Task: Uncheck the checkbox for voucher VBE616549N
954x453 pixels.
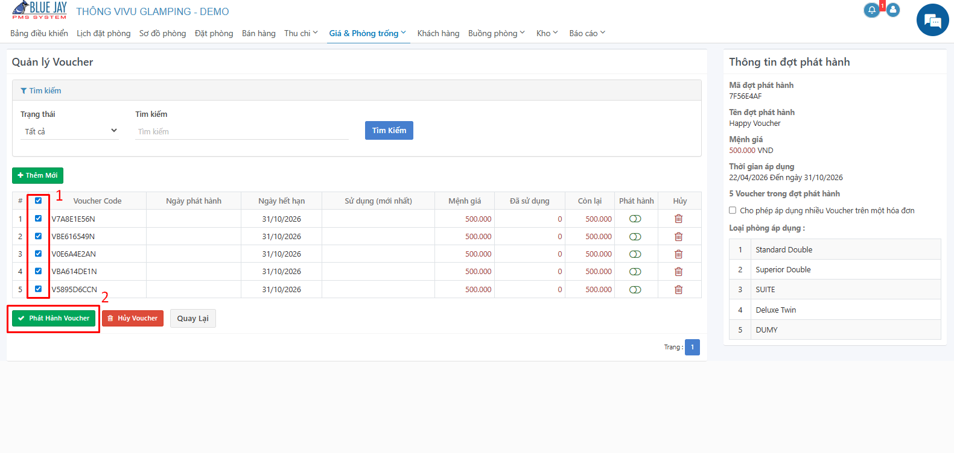Action: pyautogui.click(x=38, y=236)
